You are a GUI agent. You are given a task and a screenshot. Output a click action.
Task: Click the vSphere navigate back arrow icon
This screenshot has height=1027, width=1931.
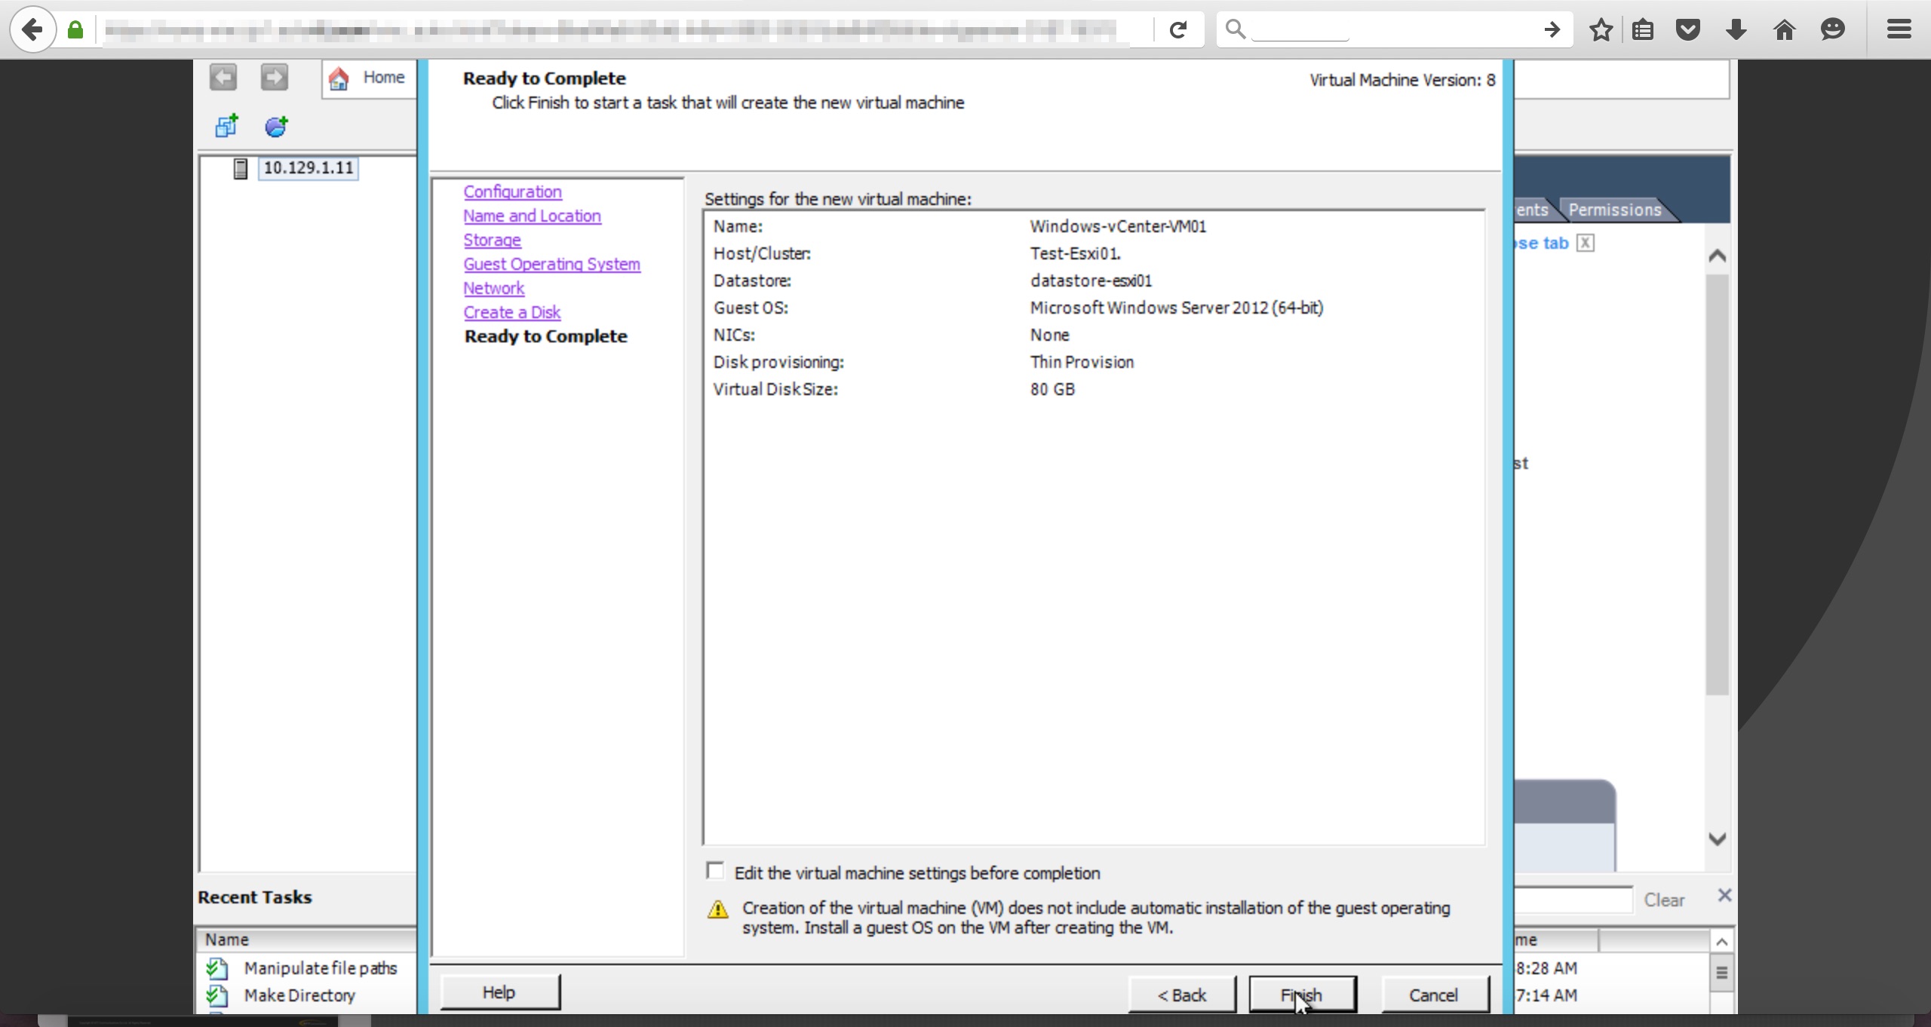(x=223, y=77)
